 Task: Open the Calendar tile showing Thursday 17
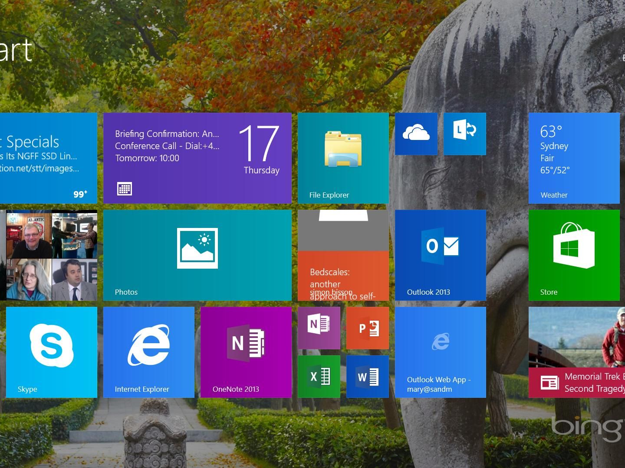[x=197, y=158]
